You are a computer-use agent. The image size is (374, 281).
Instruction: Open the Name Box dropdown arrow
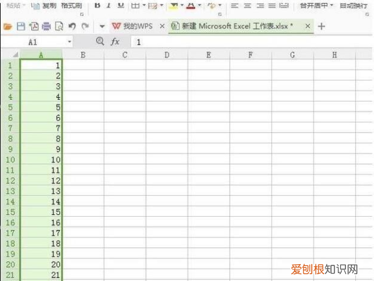tap(69, 42)
